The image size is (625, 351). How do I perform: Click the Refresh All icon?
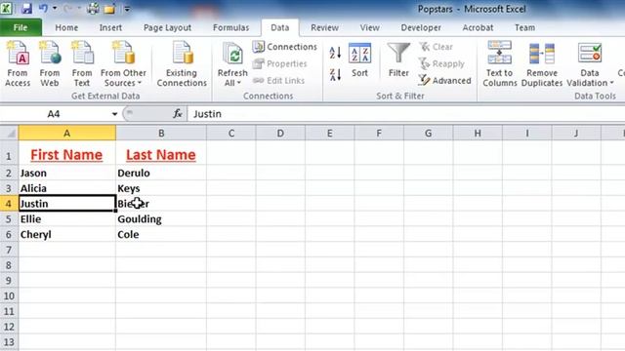[x=232, y=55]
